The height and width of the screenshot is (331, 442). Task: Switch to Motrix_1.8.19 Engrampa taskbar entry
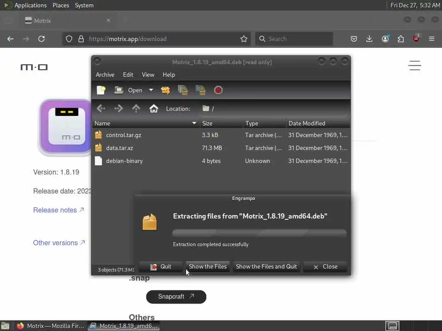coord(123,326)
